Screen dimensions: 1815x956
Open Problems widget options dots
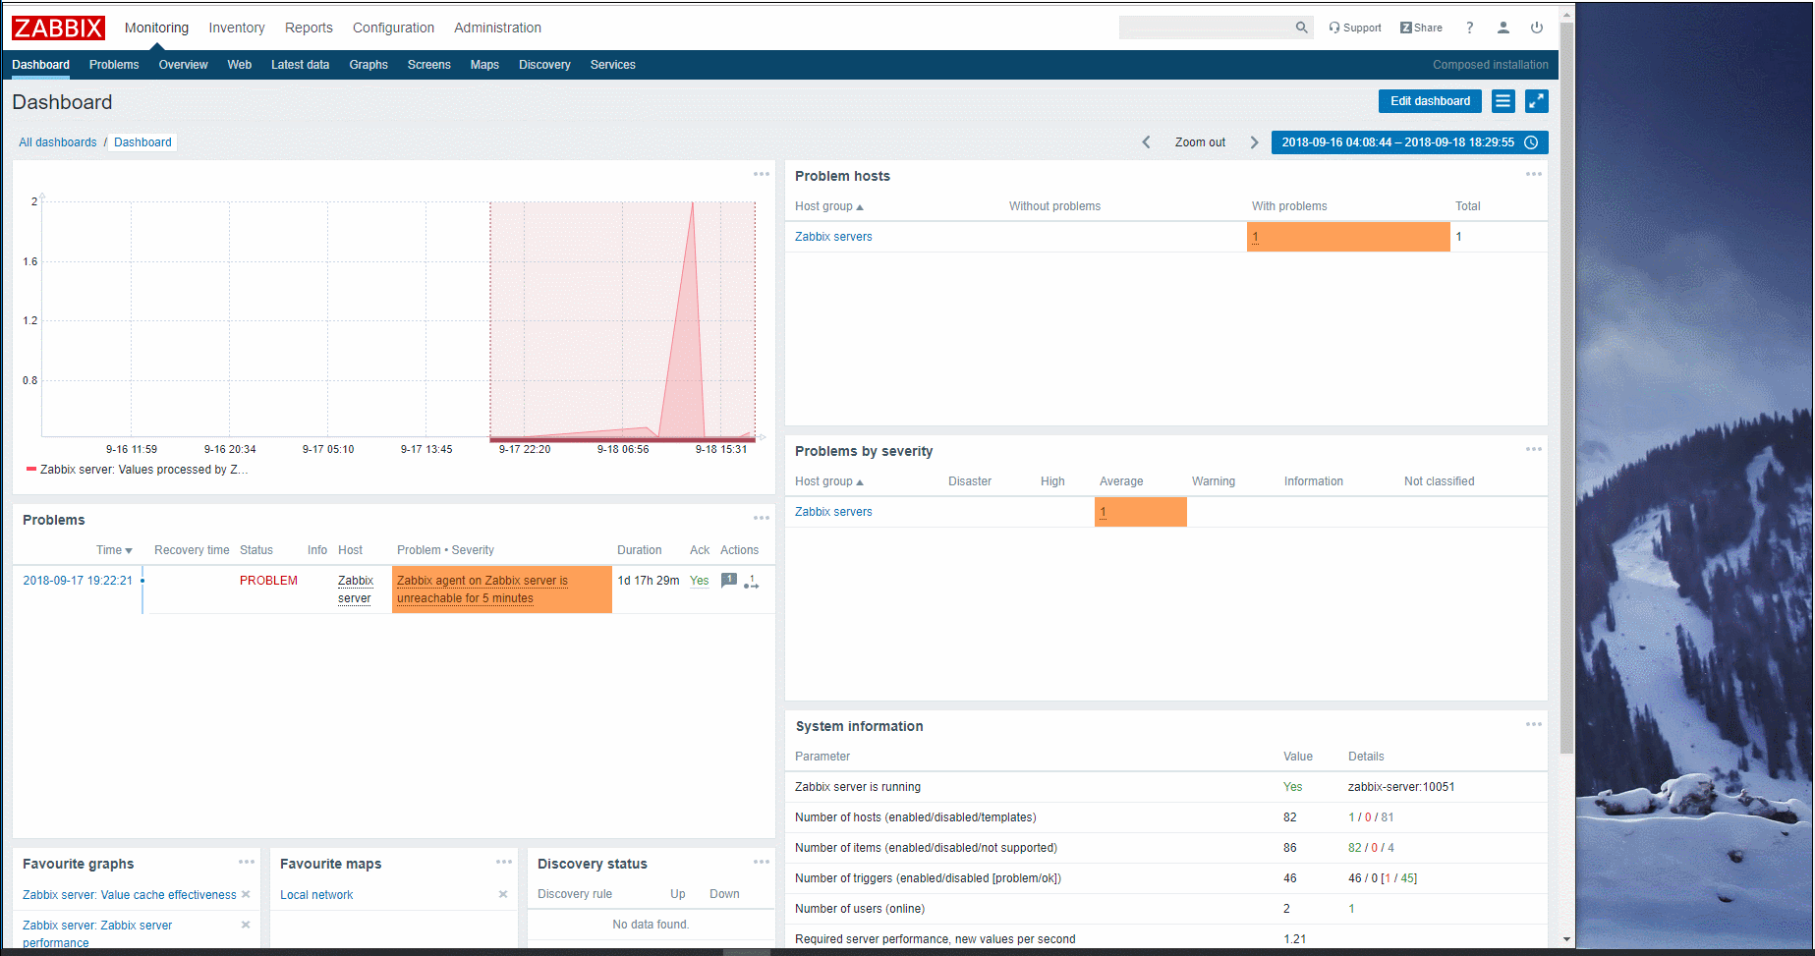point(762,518)
